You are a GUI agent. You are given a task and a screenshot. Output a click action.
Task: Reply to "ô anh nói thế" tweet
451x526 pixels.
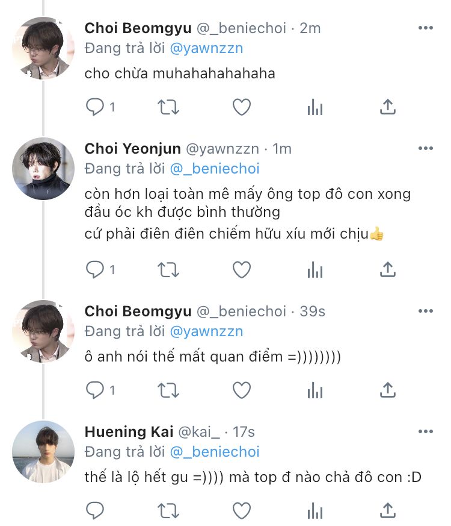pos(96,390)
